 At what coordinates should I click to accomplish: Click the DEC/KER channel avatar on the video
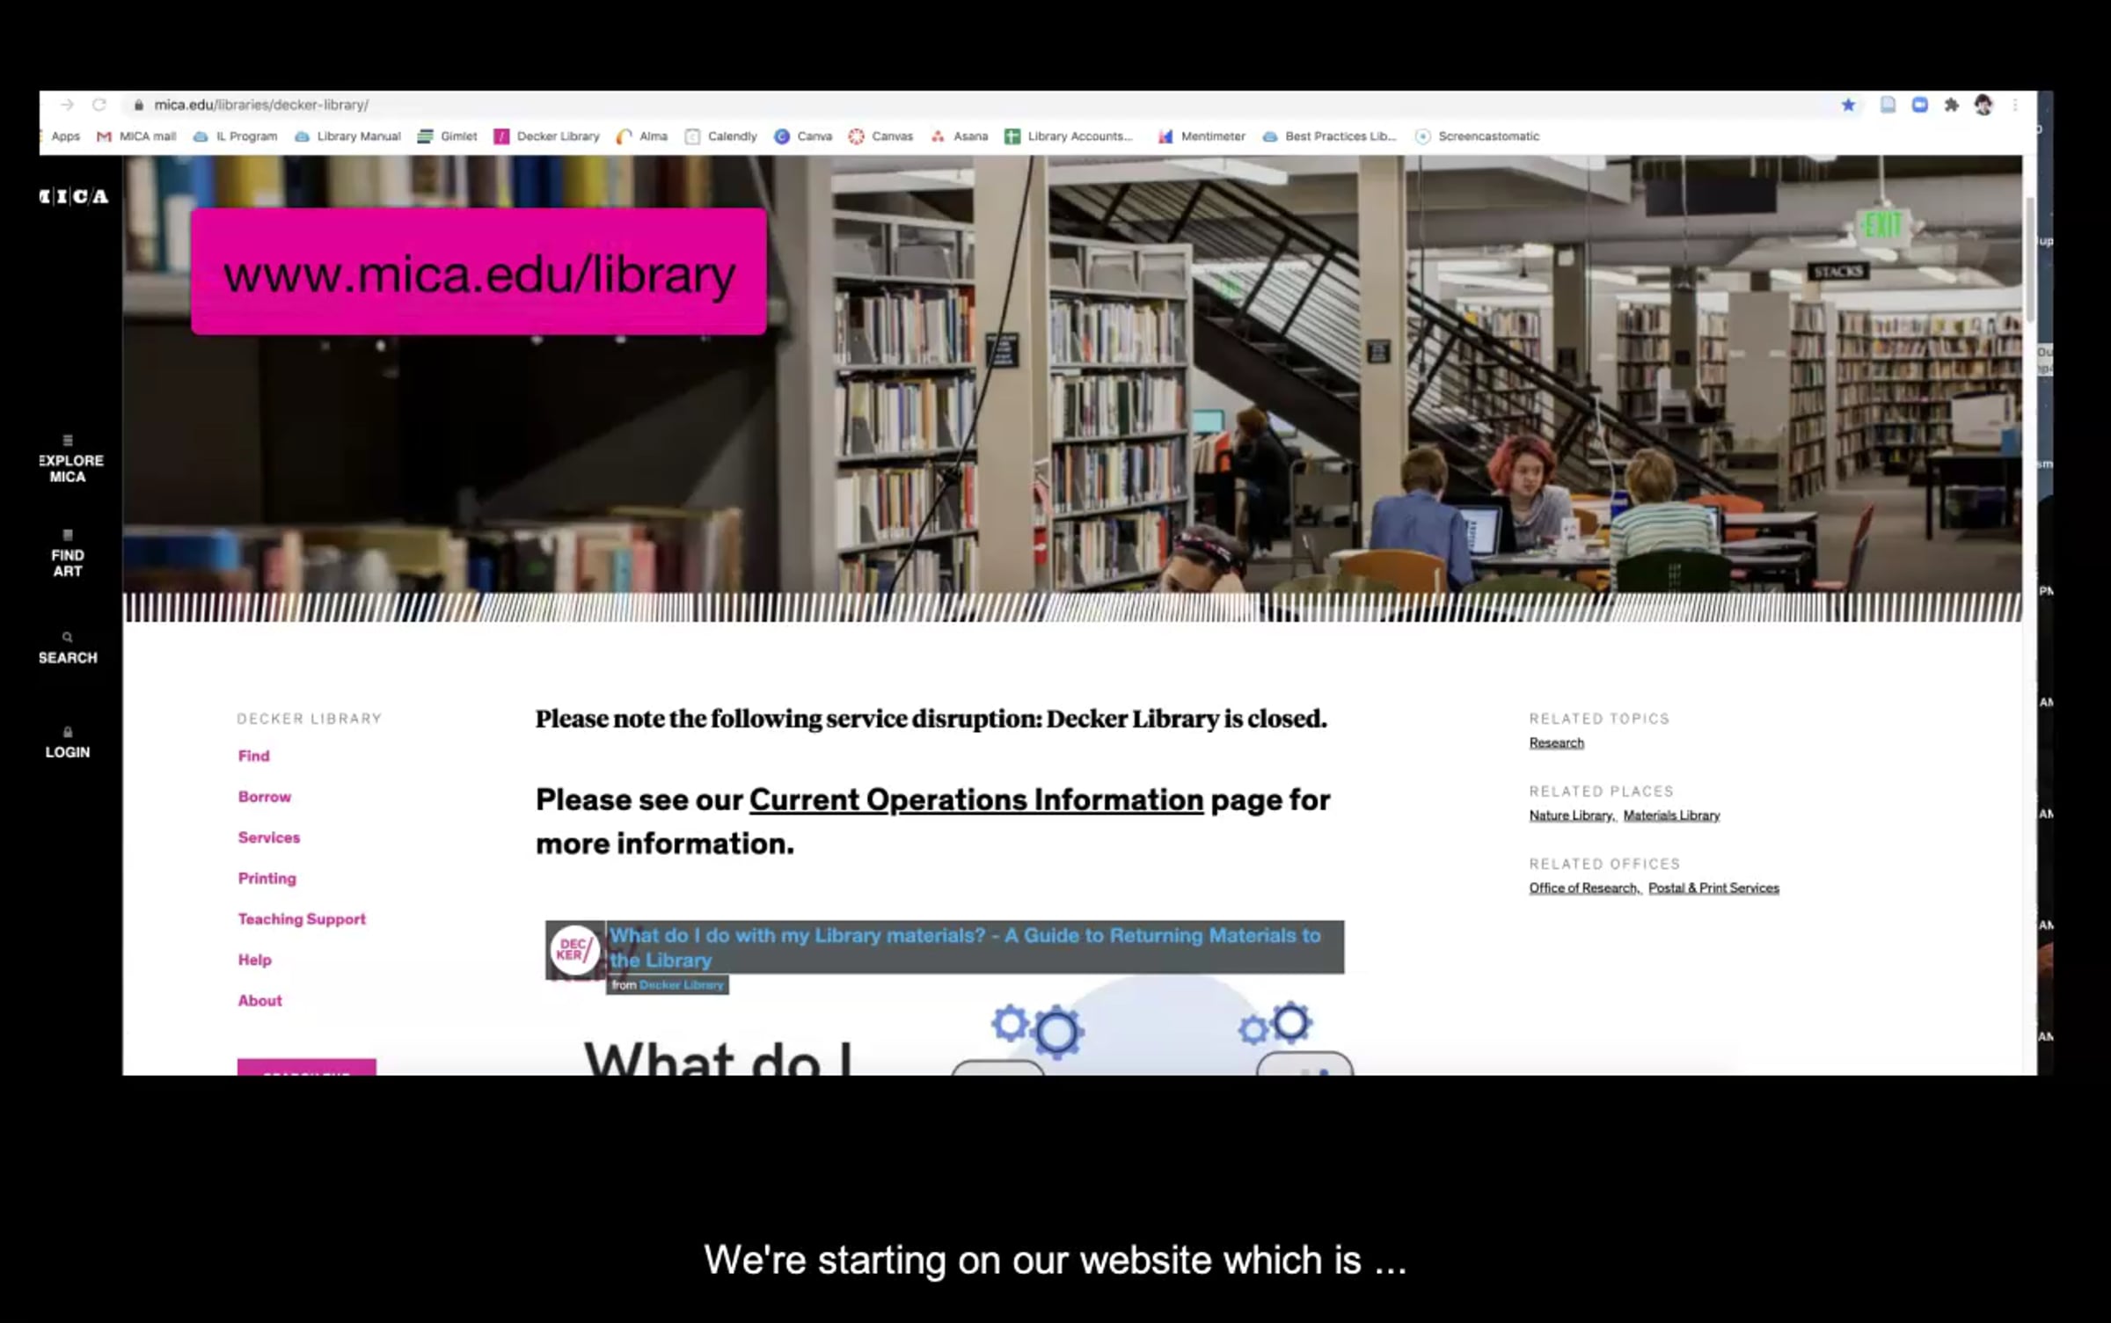575,950
